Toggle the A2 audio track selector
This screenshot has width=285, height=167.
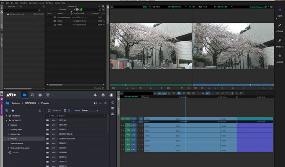133,130
